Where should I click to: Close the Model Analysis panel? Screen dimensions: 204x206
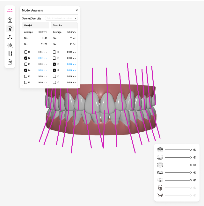77,10
